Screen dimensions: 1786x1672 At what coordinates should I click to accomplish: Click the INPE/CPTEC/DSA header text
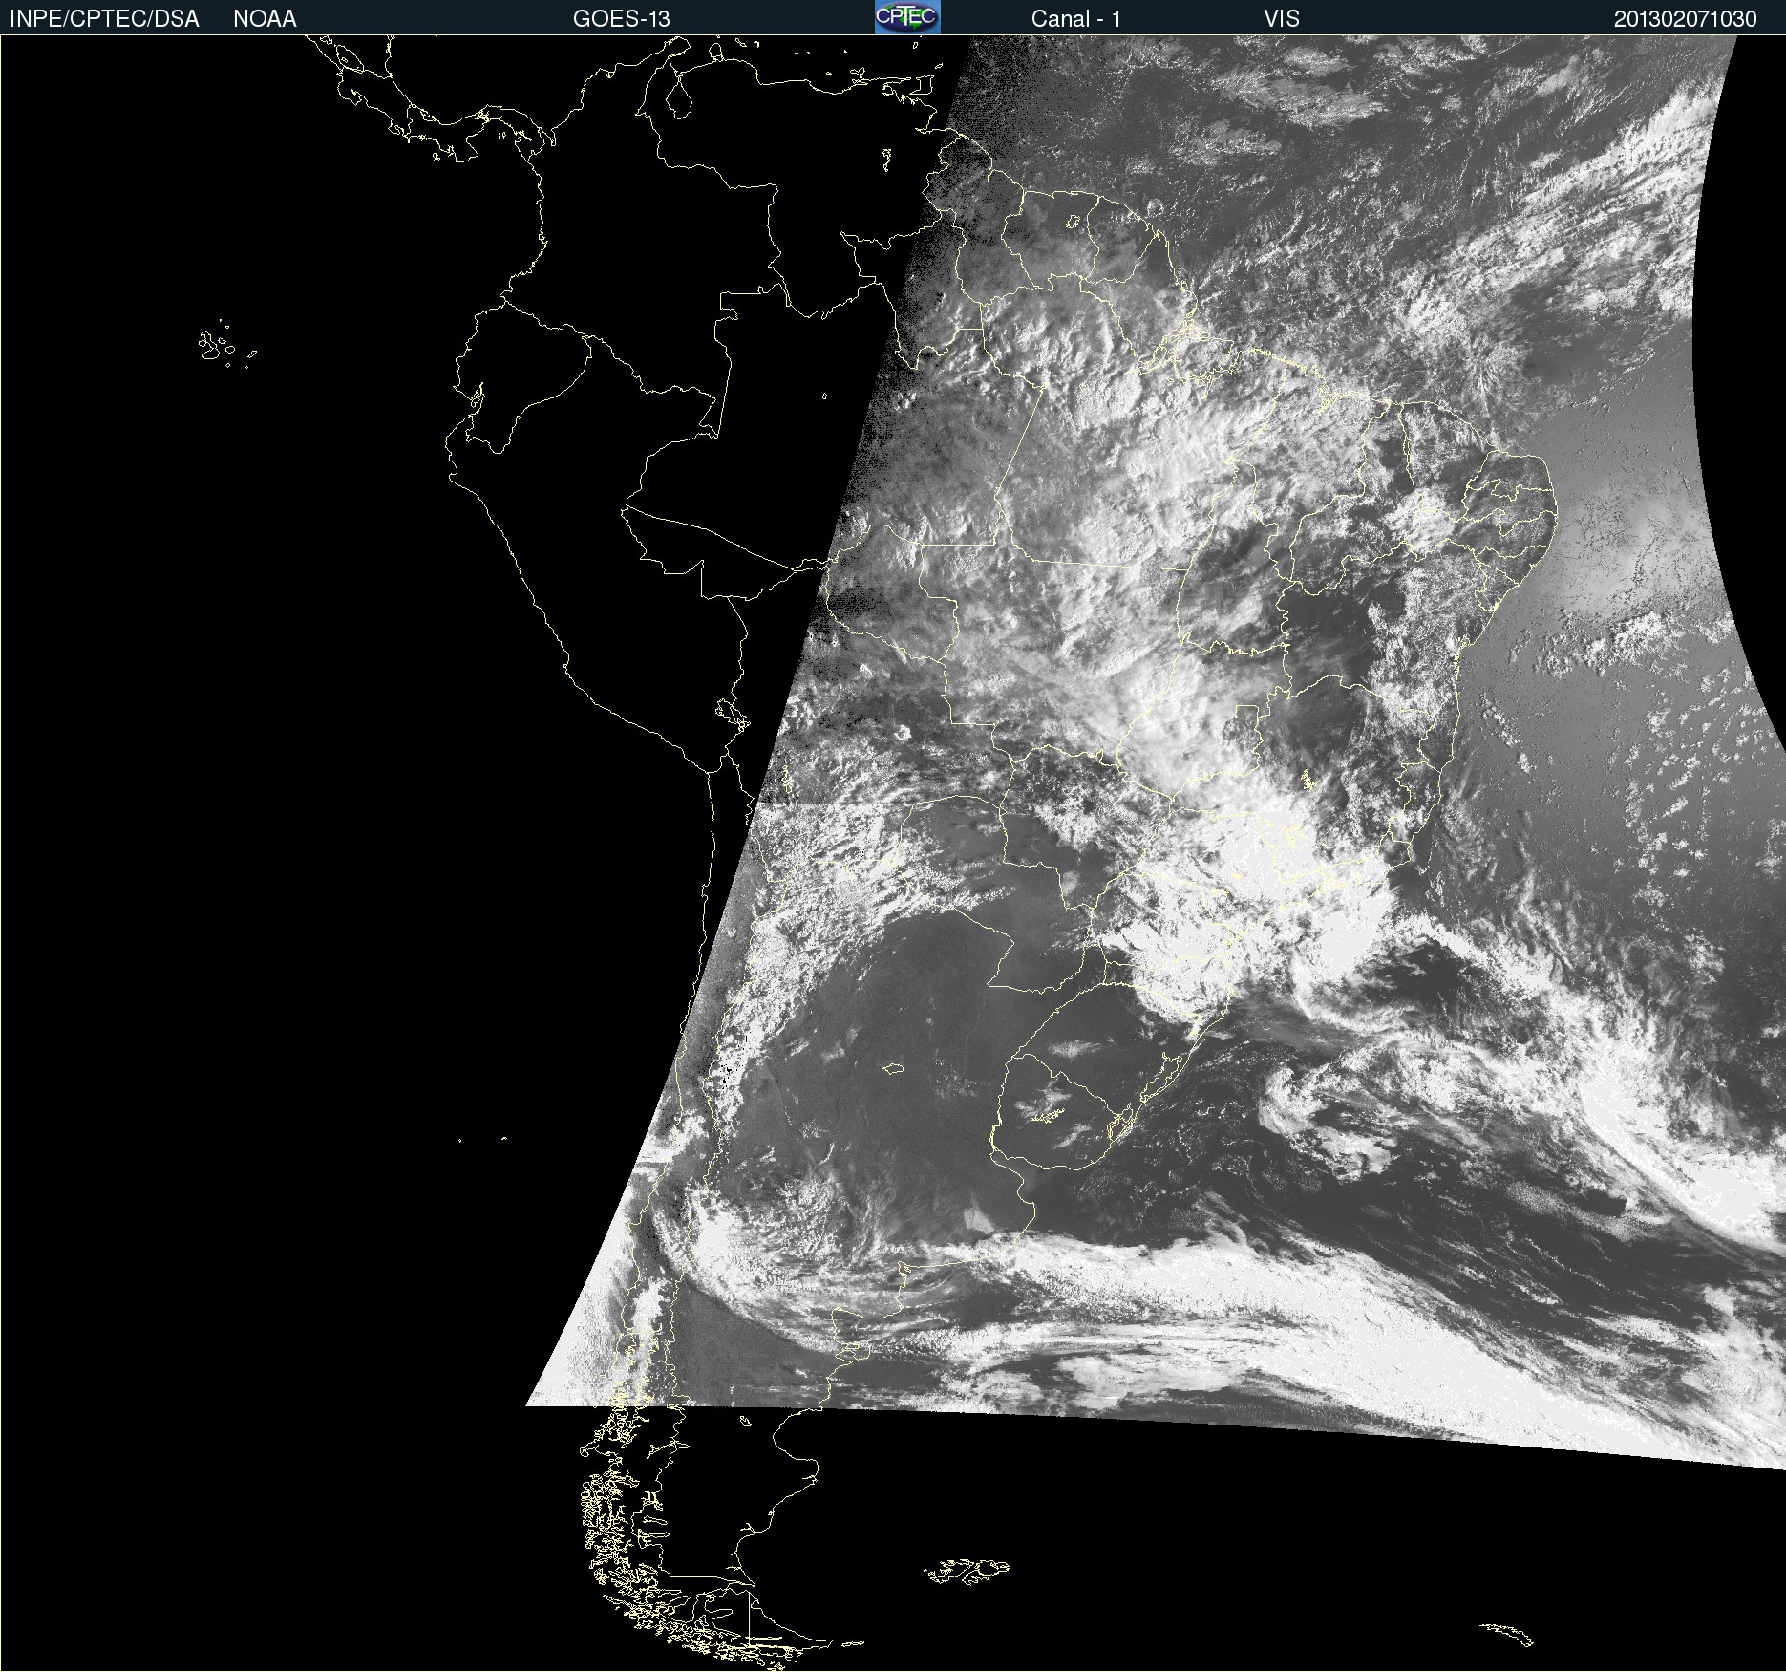[104, 18]
